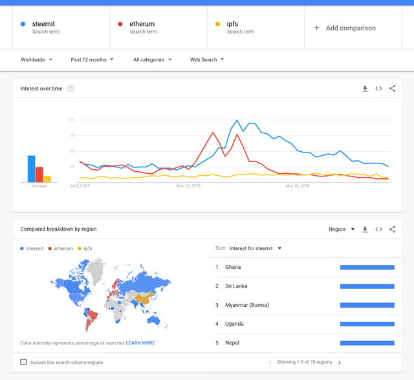414x380 pixels.
Task: Click the yellow ipfs Average bar
Action: [47, 179]
